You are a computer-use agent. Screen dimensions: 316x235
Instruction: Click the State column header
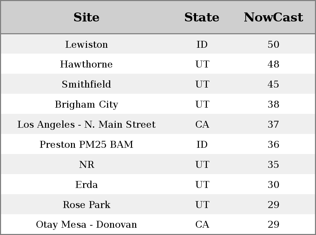[202, 17]
